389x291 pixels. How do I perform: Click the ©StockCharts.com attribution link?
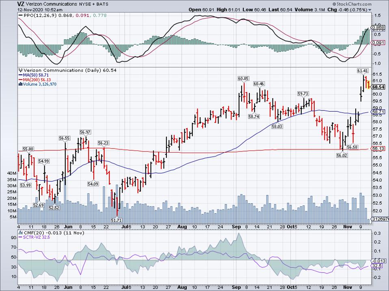[x=352, y=4]
